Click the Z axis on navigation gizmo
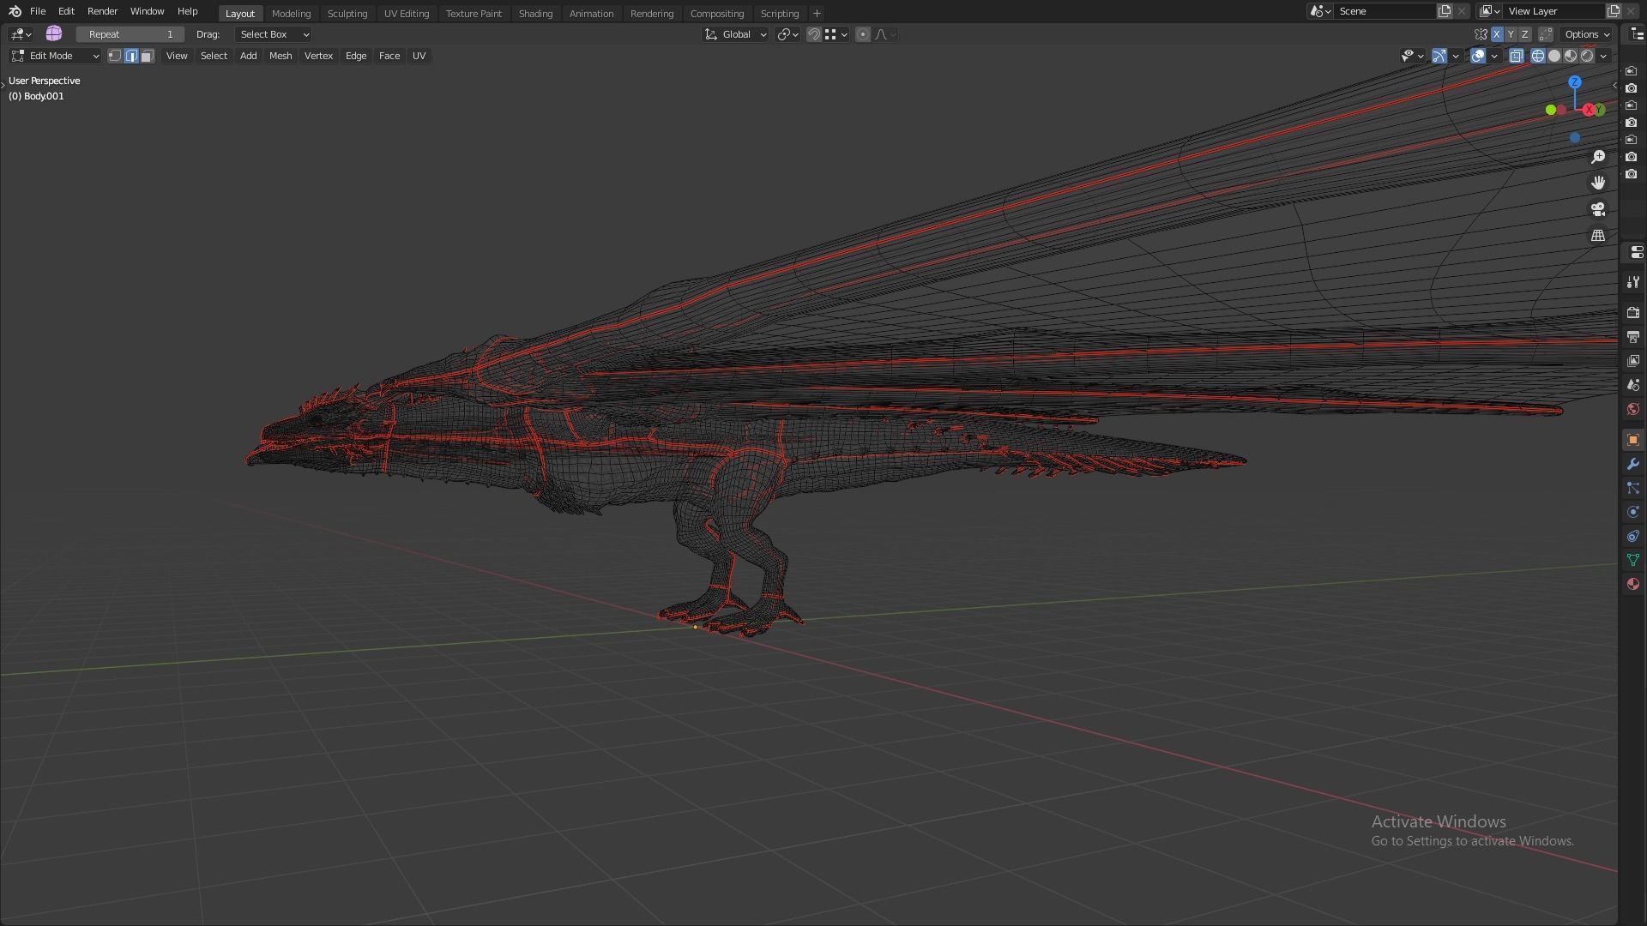The image size is (1647, 926). pos(1575,82)
